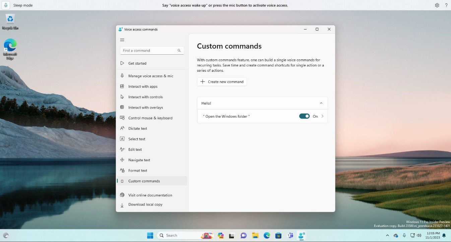The image size is (451, 242).
Task: Open voice access settings gear
Action: [437, 5]
